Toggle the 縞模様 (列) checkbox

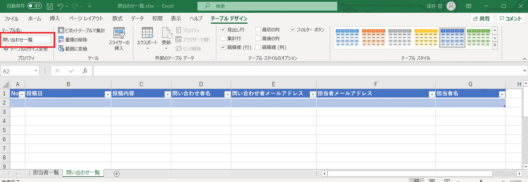258,47
